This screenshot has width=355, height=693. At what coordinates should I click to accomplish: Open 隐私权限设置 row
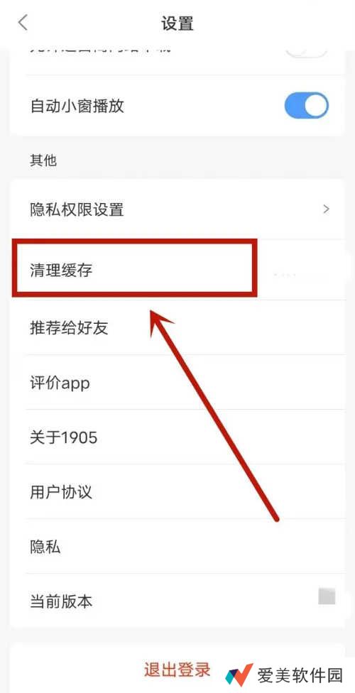[x=177, y=209]
